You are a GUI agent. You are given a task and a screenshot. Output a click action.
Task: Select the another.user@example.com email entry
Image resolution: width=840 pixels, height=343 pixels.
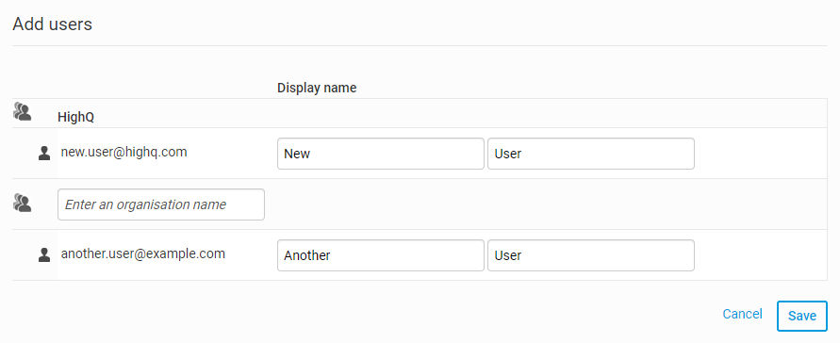click(143, 253)
